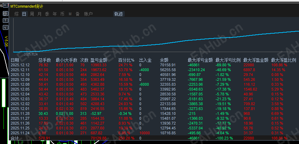Click the withdrawal value -6000
The height and width of the screenshot is (144, 299).
coord(144,84)
